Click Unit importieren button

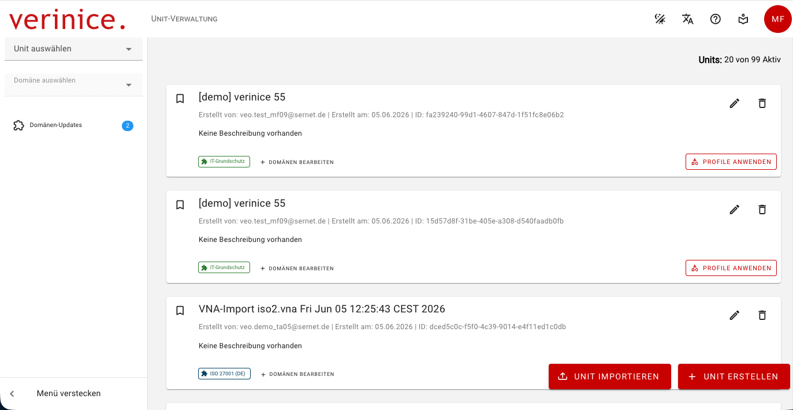pyautogui.click(x=610, y=377)
